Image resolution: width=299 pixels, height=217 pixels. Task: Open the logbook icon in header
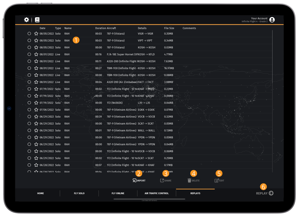click(37, 20)
